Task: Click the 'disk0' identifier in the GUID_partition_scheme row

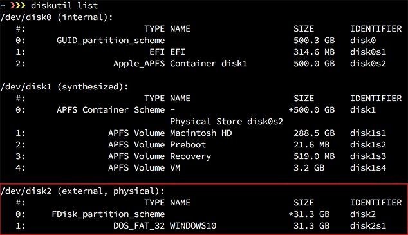Action: [363, 41]
